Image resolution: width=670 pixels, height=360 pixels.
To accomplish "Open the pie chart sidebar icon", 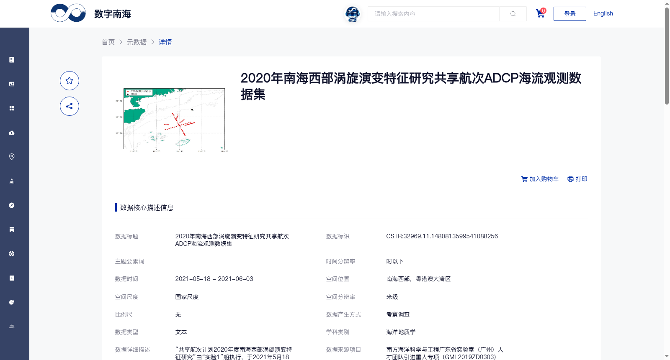I will [x=12, y=302].
